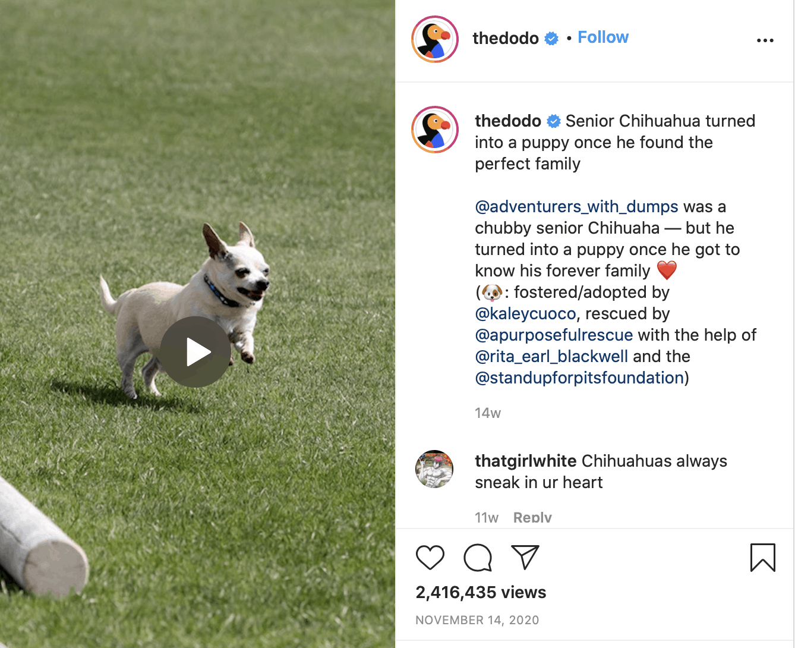
Task: Reply to thatgirlwhite's comment
Action: click(x=532, y=517)
